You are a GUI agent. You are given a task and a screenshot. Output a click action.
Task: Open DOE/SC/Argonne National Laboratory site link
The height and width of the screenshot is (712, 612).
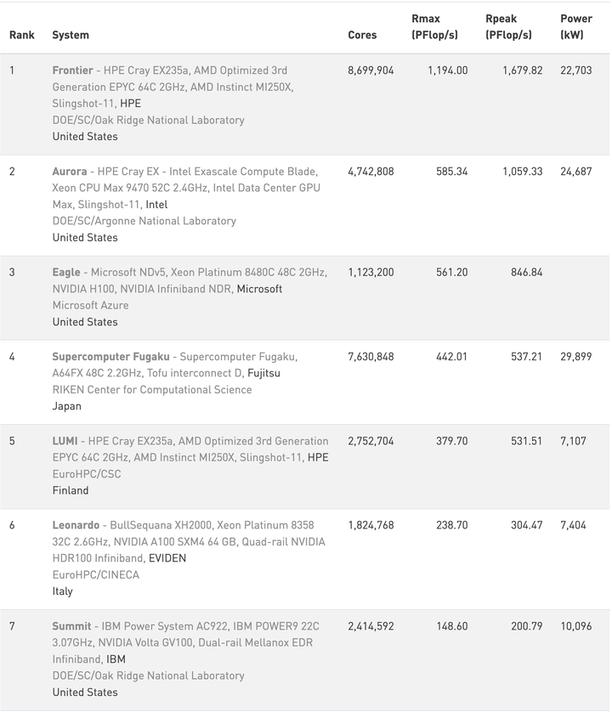(144, 221)
